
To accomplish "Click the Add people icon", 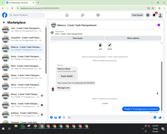I will (100, 45).
